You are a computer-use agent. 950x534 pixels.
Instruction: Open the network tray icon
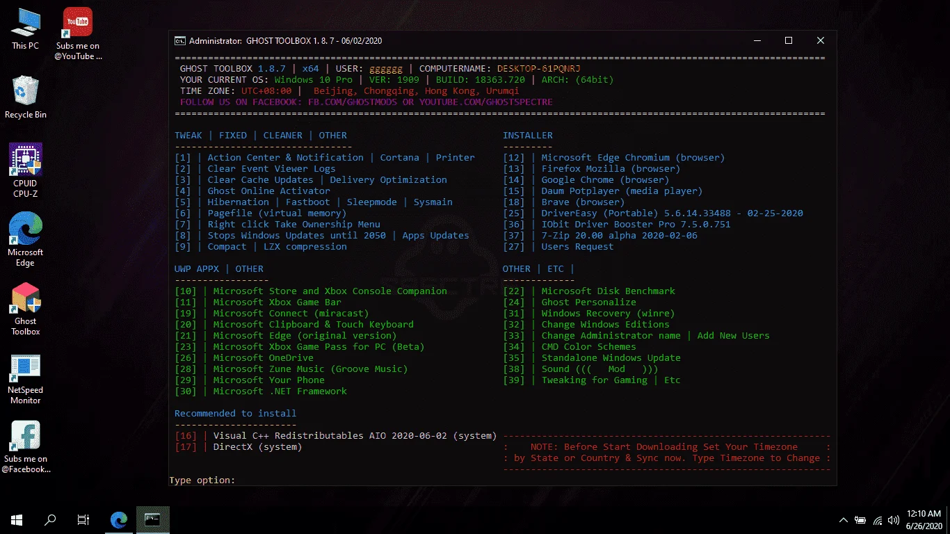pyautogui.click(x=877, y=520)
